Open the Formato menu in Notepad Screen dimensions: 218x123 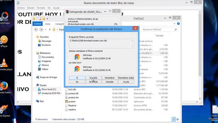(41, 8)
